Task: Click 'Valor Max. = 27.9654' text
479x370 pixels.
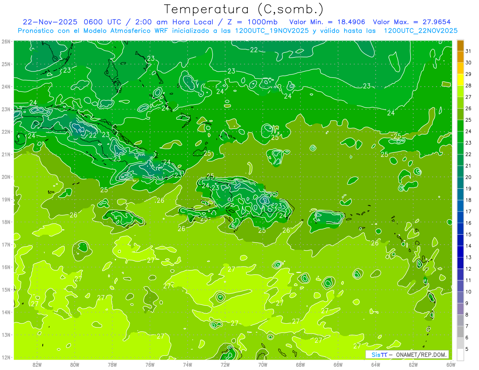Action: (412, 22)
